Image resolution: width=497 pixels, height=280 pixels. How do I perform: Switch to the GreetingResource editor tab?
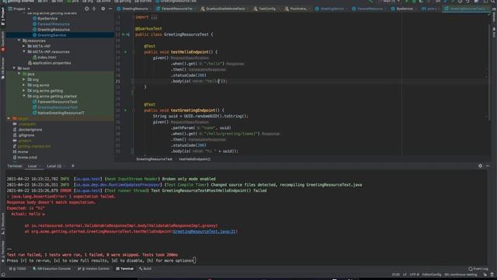pyautogui.click(x=133, y=9)
